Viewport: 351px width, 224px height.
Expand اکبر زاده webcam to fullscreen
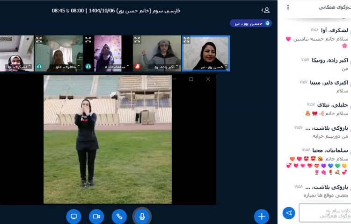138,40
